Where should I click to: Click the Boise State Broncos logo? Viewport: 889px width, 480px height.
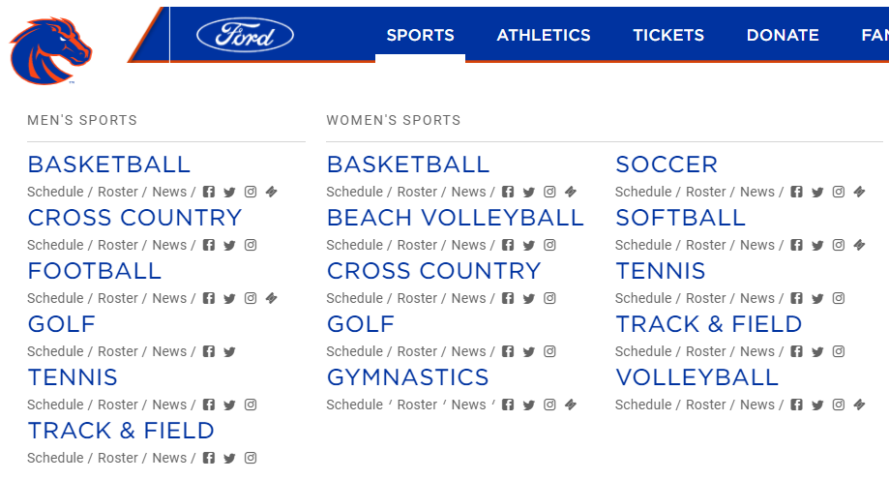tap(50, 50)
